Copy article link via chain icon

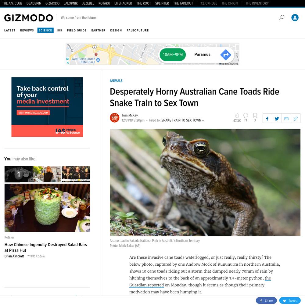(x=296, y=118)
